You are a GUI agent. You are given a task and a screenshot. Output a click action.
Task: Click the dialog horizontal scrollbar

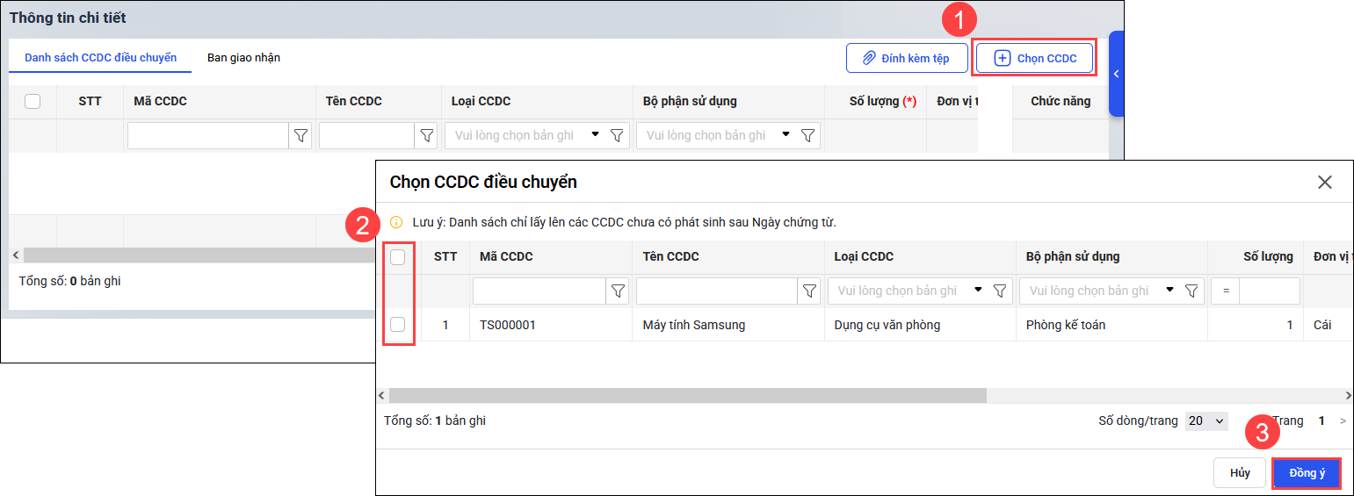687,396
